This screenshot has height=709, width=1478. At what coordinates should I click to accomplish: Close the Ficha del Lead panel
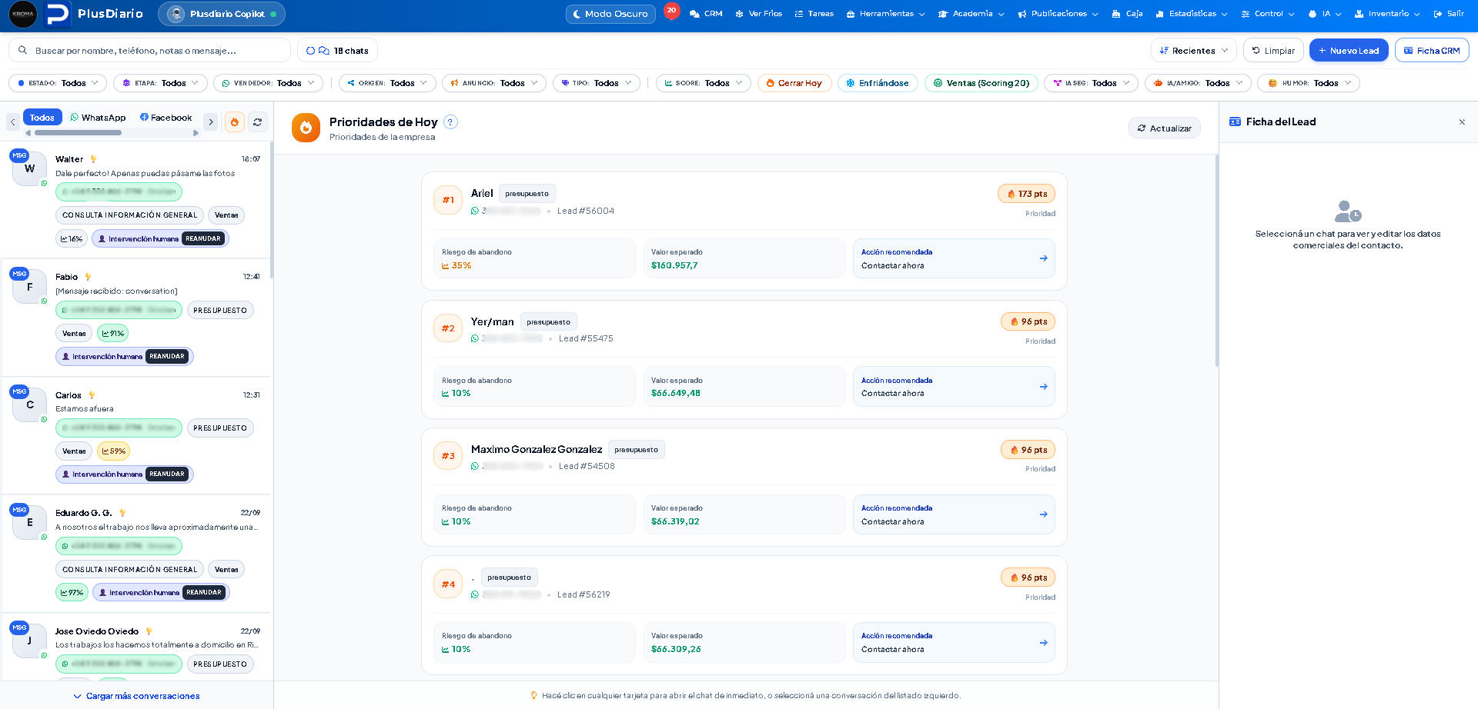pyautogui.click(x=1462, y=121)
